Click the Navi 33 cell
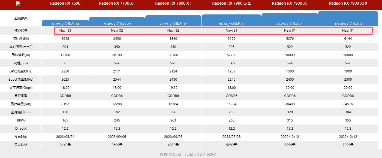This screenshot has width=382, height=158. click(x=65, y=31)
